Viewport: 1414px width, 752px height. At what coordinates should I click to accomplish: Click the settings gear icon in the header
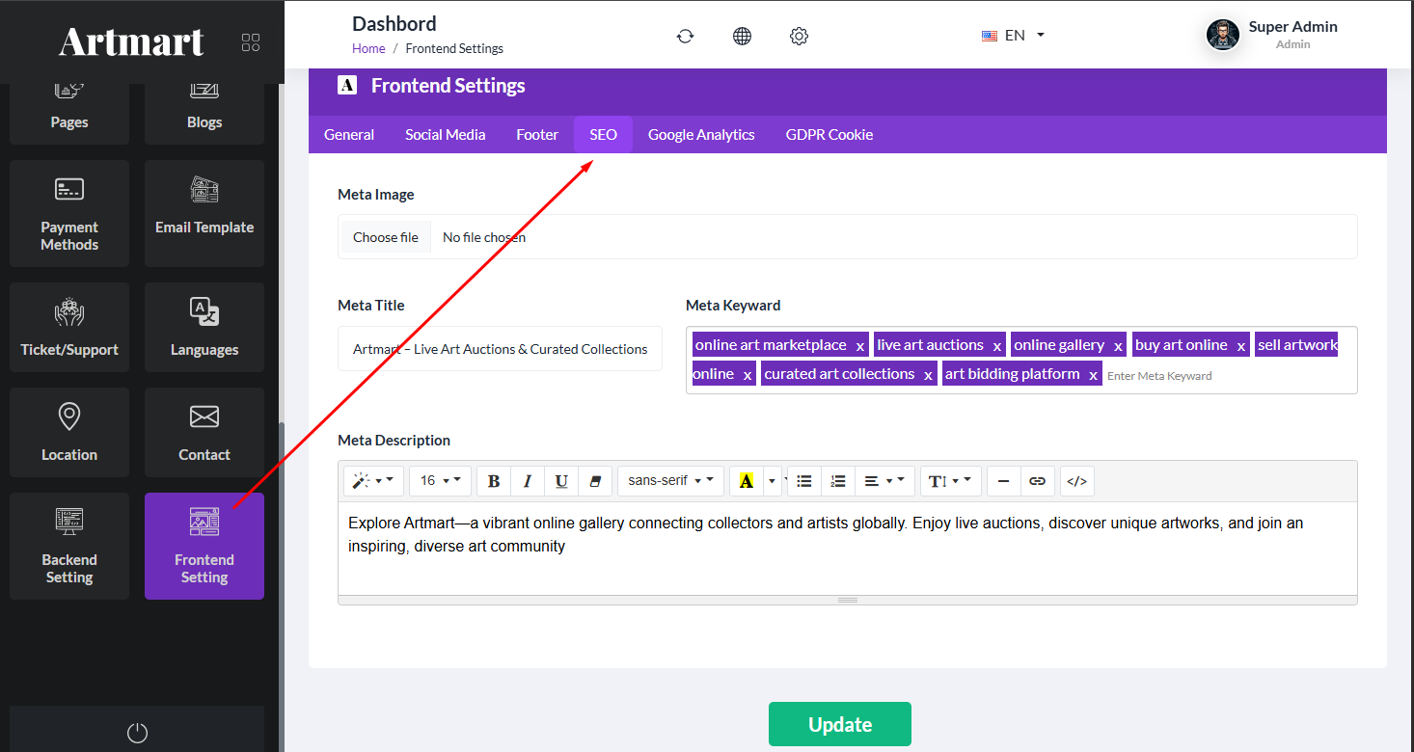click(x=799, y=36)
